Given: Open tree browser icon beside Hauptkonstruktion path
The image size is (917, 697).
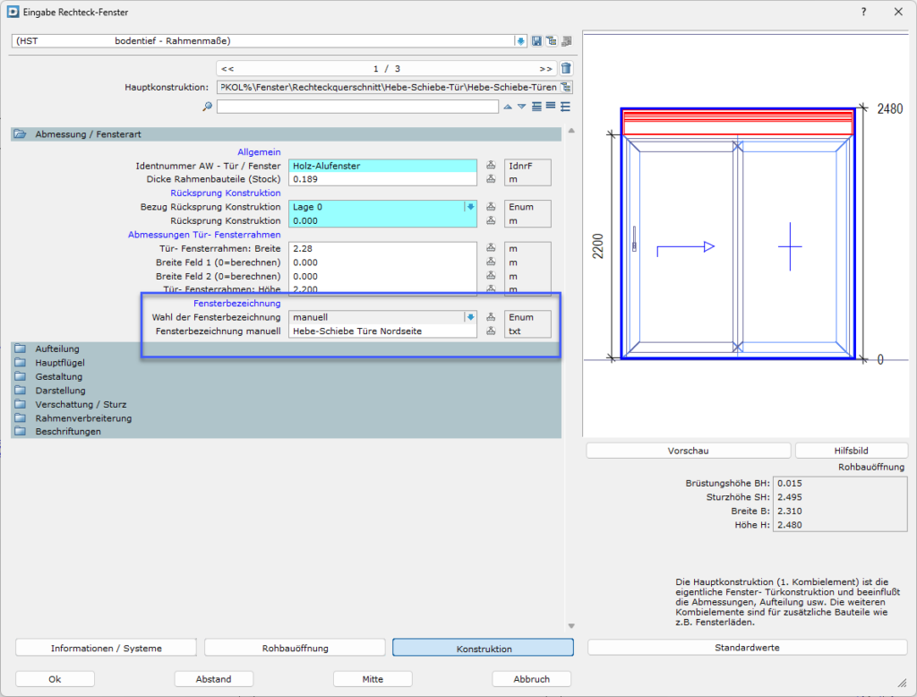Looking at the screenshot, I should point(565,88).
